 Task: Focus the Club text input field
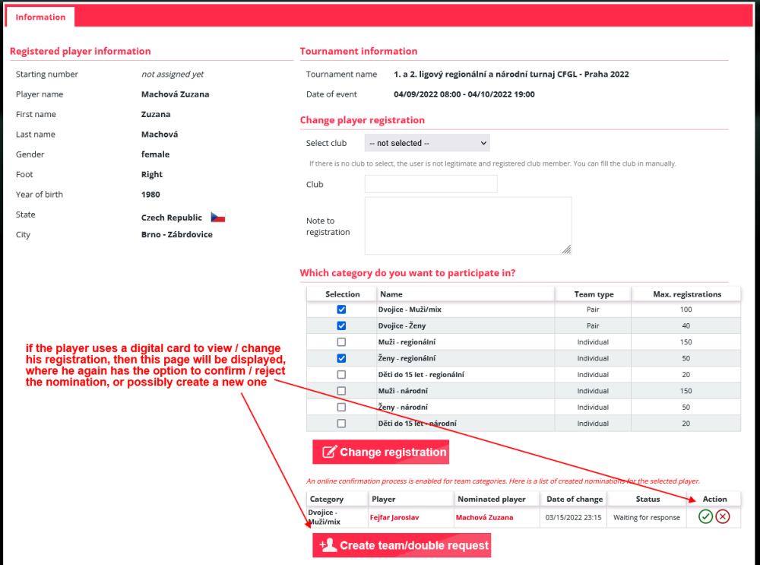(x=431, y=184)
